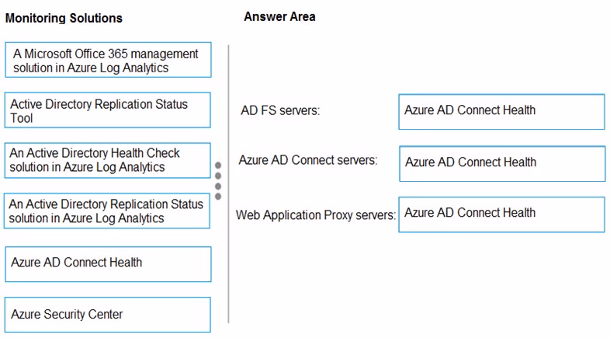610x338 pixels.
Task: Select Azure AD Connect Health in Monitoring Solutions
Action: [108, 264]
